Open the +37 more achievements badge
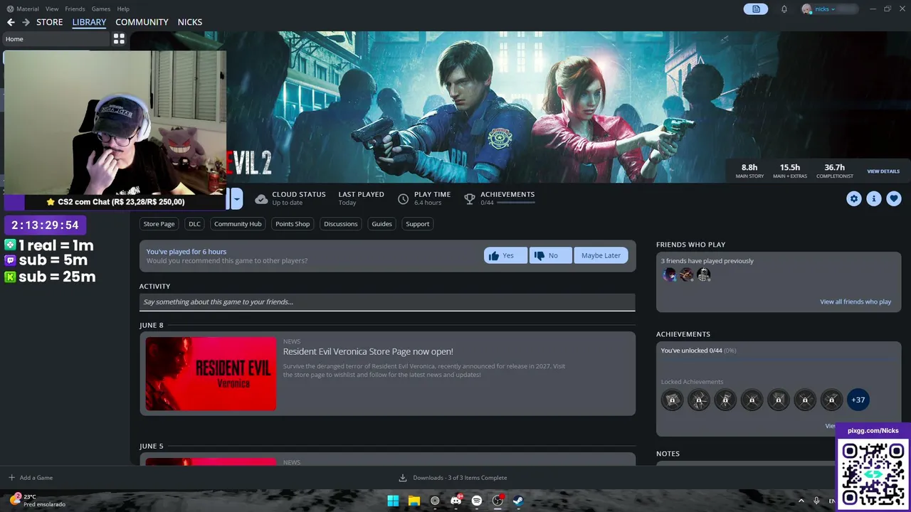911x512 pixels. (858, 400)
